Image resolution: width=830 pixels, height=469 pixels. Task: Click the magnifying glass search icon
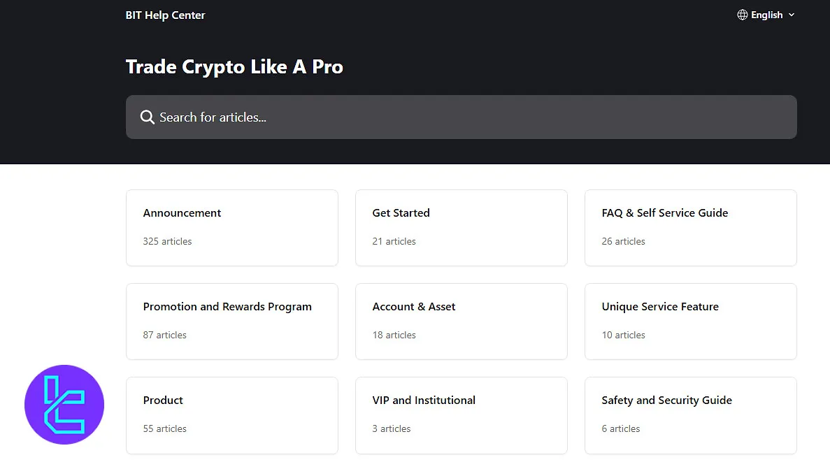point(147,117)
